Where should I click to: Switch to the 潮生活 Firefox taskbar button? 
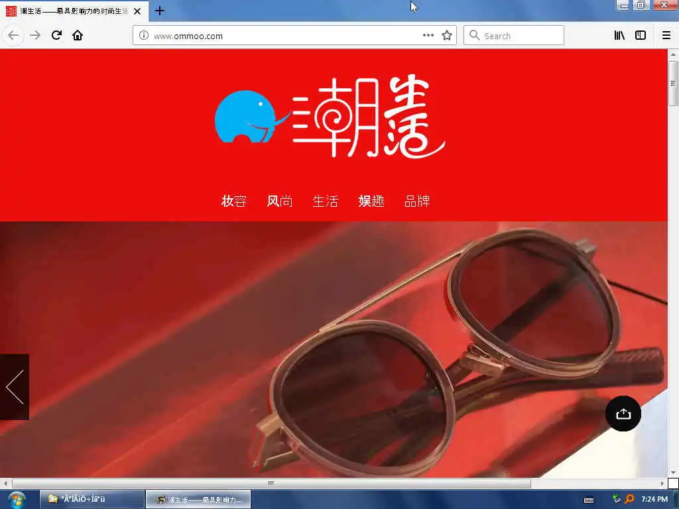tap(198, 500)
